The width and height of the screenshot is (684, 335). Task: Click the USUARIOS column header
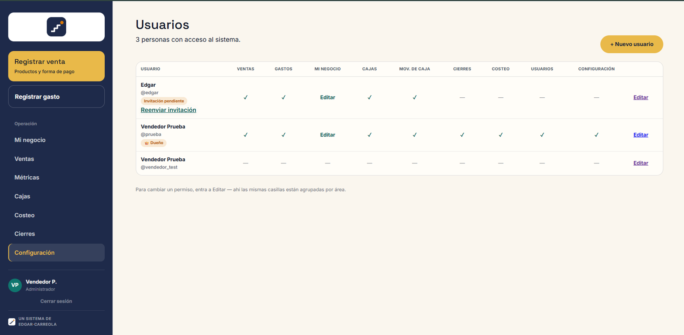pyautogui.click(x=542, y=69)
